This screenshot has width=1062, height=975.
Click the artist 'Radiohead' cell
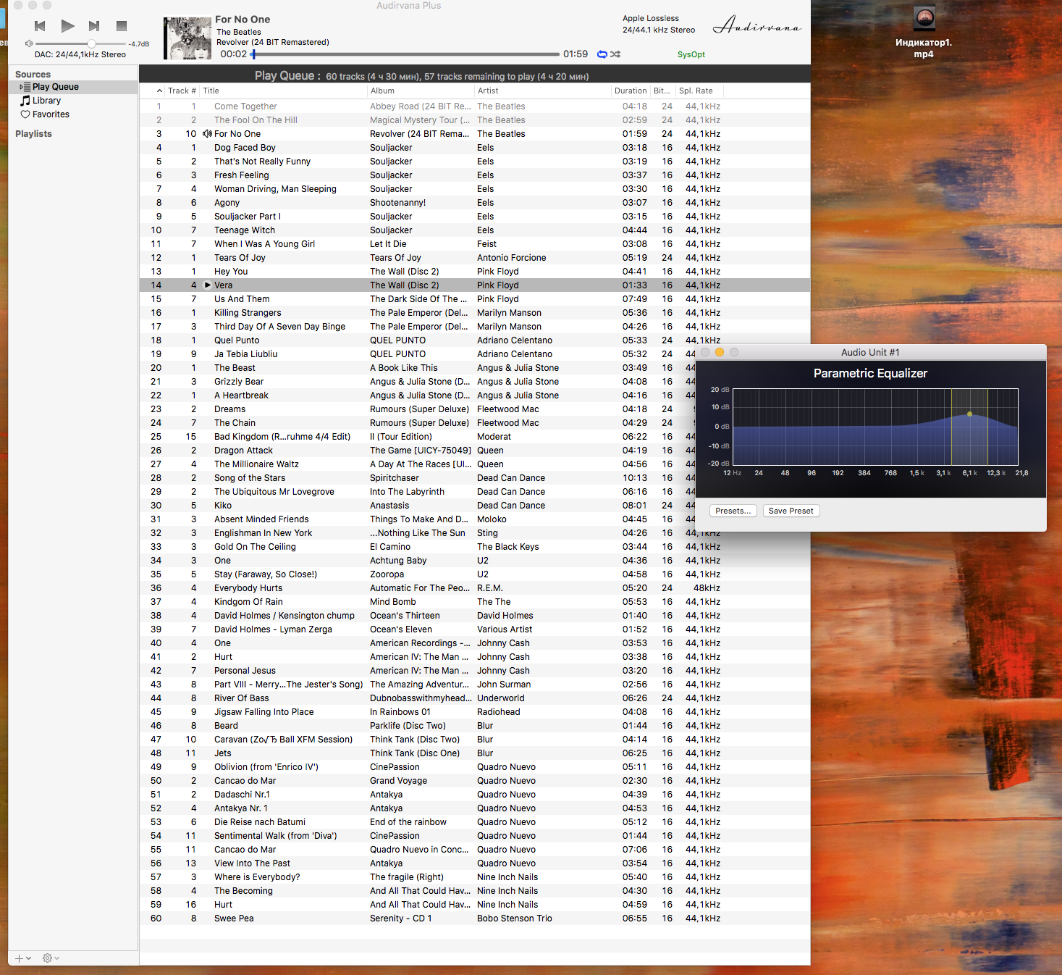[x=499, y=712]
